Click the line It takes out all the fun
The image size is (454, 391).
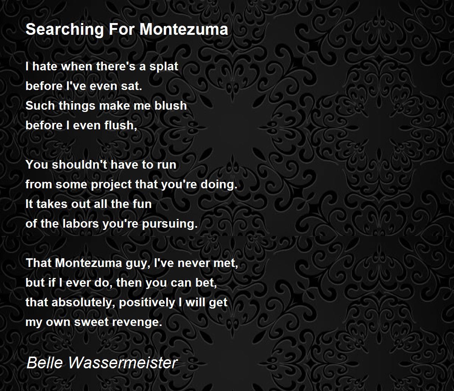(89, 204)
